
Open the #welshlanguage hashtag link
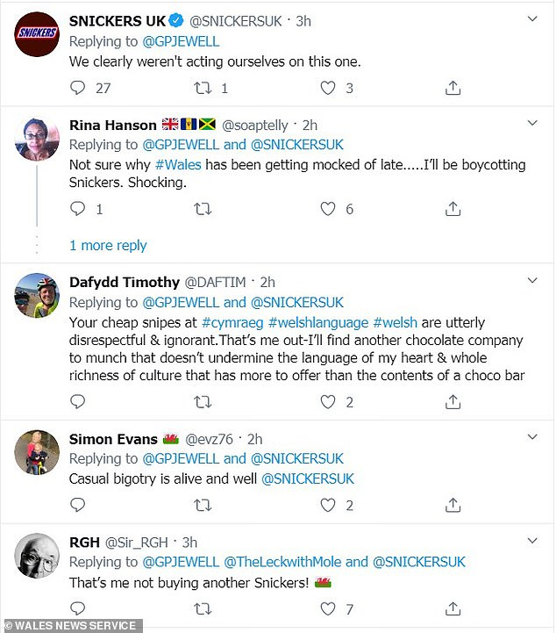pos(317,323)
